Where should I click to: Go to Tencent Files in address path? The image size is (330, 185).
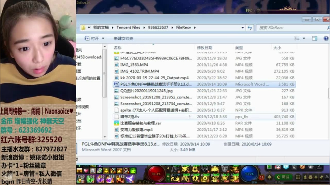click(x=128, y=27)
